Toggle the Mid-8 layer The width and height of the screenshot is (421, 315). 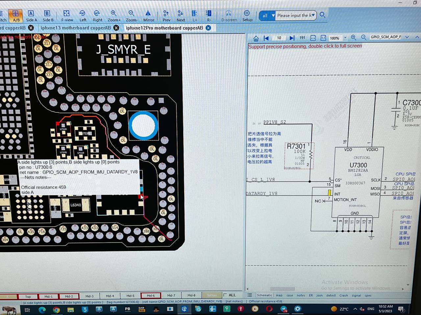191,295
